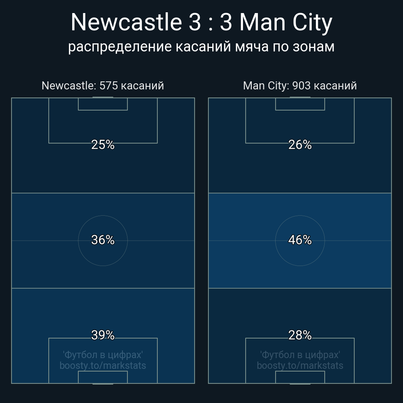
Task: Click the bottom six-yard box on Newcastle pitch
Action: 103,377
